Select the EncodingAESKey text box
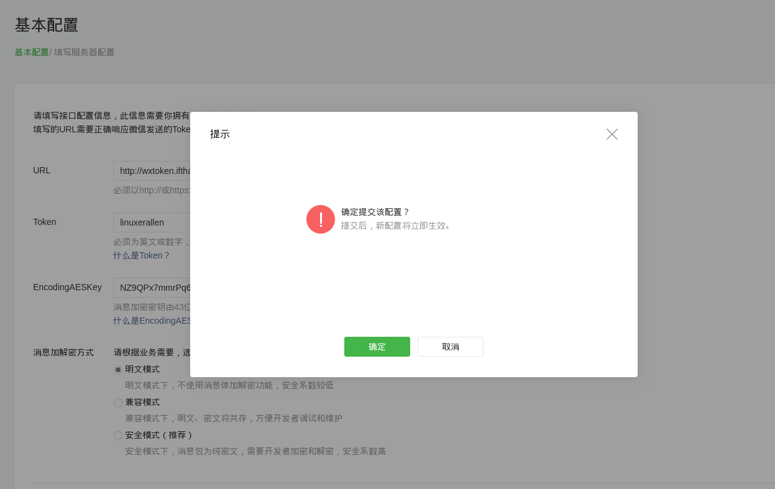This screenshot has width=775, height=489. pyautogui.click(x=152, y=288)
